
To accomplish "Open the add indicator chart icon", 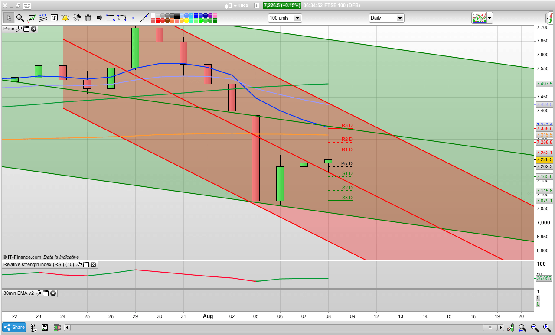I will [479, 18].
